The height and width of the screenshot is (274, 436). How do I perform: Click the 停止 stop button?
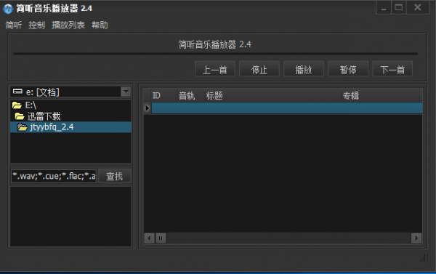point(259,69)
